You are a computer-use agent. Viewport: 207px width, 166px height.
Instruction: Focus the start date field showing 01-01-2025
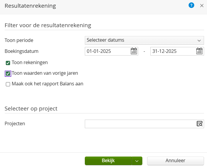(x=107, y=51)
